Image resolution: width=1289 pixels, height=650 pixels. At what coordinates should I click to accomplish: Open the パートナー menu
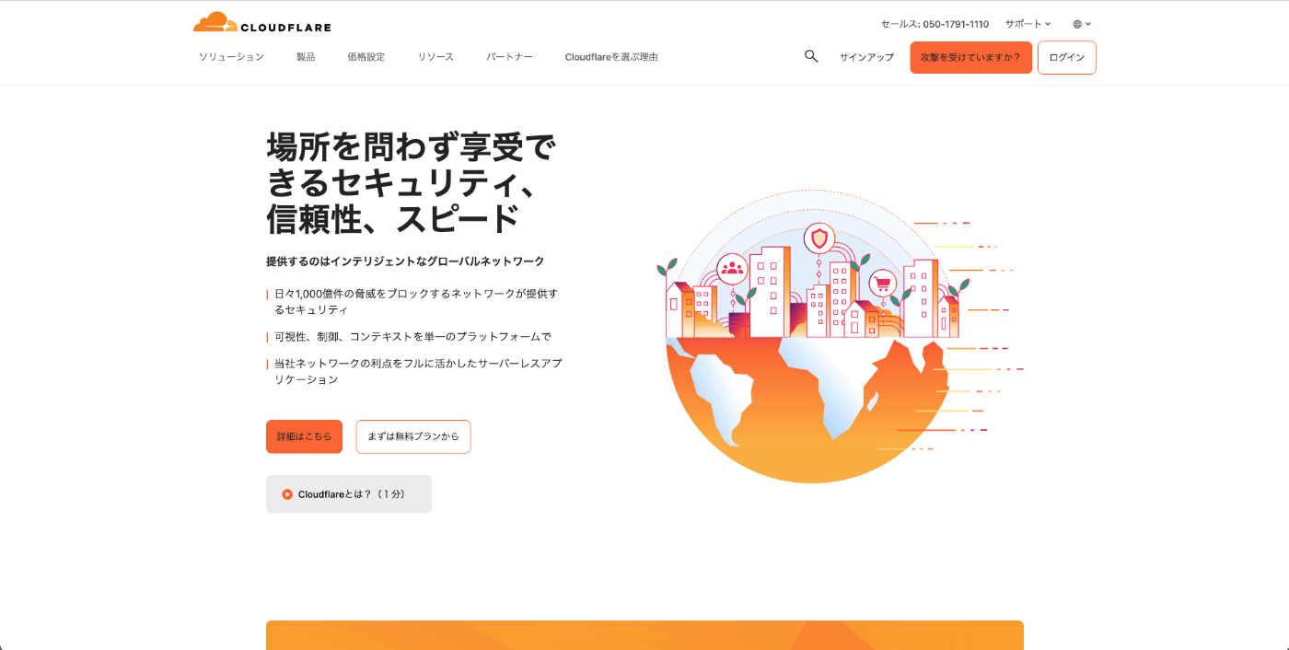509,57
